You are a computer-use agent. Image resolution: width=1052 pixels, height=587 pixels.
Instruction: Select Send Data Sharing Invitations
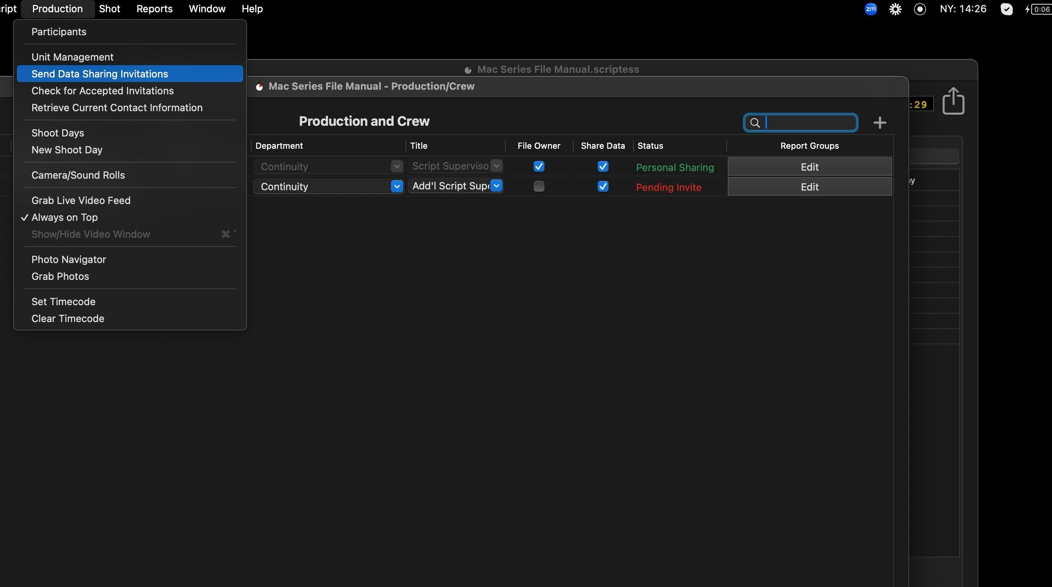[100, 74]
